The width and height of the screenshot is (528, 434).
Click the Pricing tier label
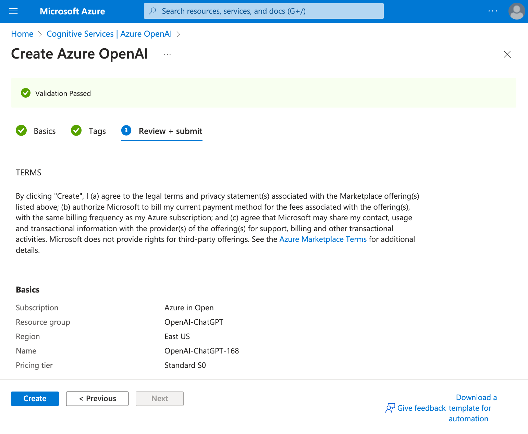point(34,365)
